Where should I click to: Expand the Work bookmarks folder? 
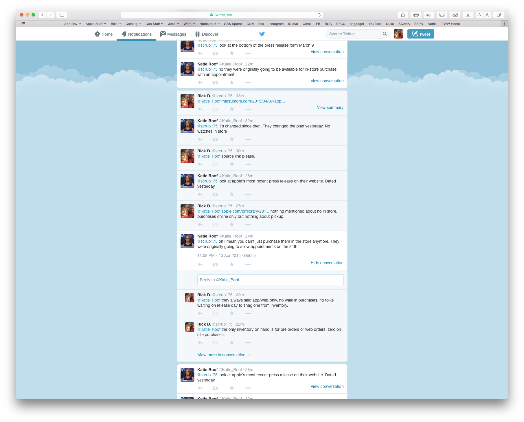(189, 24)
